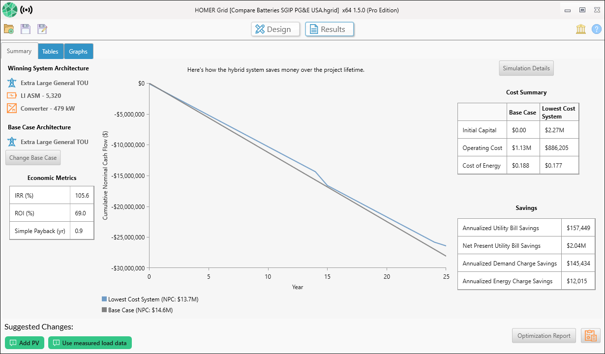Click the Save floppy disk icon

[x=26, y=29]
